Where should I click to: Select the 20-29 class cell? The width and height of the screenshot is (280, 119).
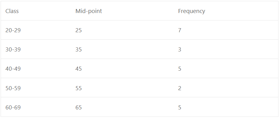(x=36, y=30)
